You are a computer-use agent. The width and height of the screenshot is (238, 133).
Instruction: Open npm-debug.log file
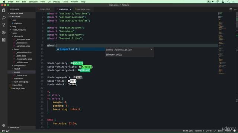(x=21, y=82)
